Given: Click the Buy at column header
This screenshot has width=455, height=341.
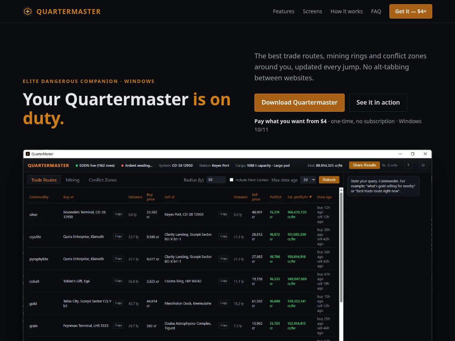Looking at the screenshot, I should coord(69,197).
